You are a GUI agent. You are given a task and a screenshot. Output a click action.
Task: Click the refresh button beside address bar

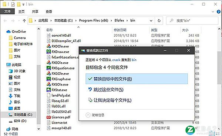159,21
